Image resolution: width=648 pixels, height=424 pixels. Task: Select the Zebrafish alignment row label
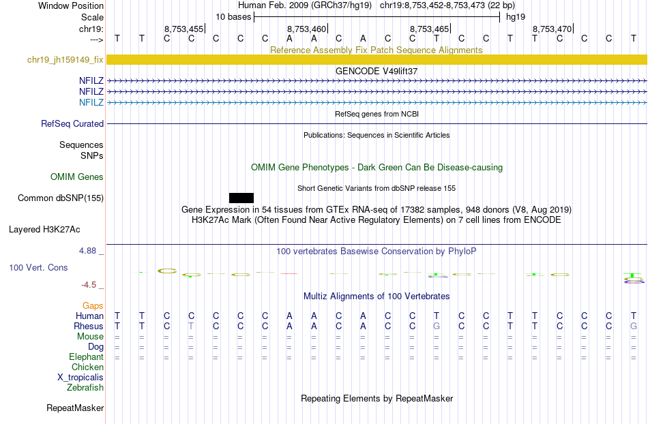[x=85, y=387]
